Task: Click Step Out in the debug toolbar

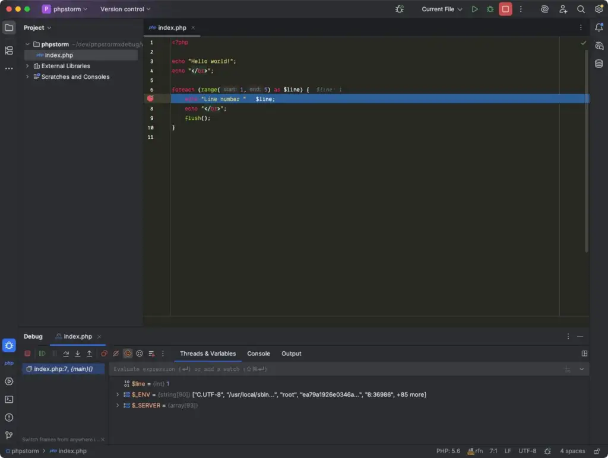Action: point(89,354)
